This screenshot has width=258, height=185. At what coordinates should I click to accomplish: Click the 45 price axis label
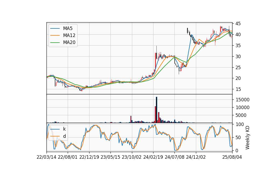[x=238, y=24]
